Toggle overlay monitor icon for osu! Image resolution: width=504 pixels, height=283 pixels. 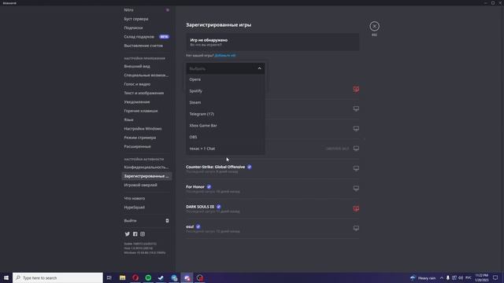click(x=356, y=228)
